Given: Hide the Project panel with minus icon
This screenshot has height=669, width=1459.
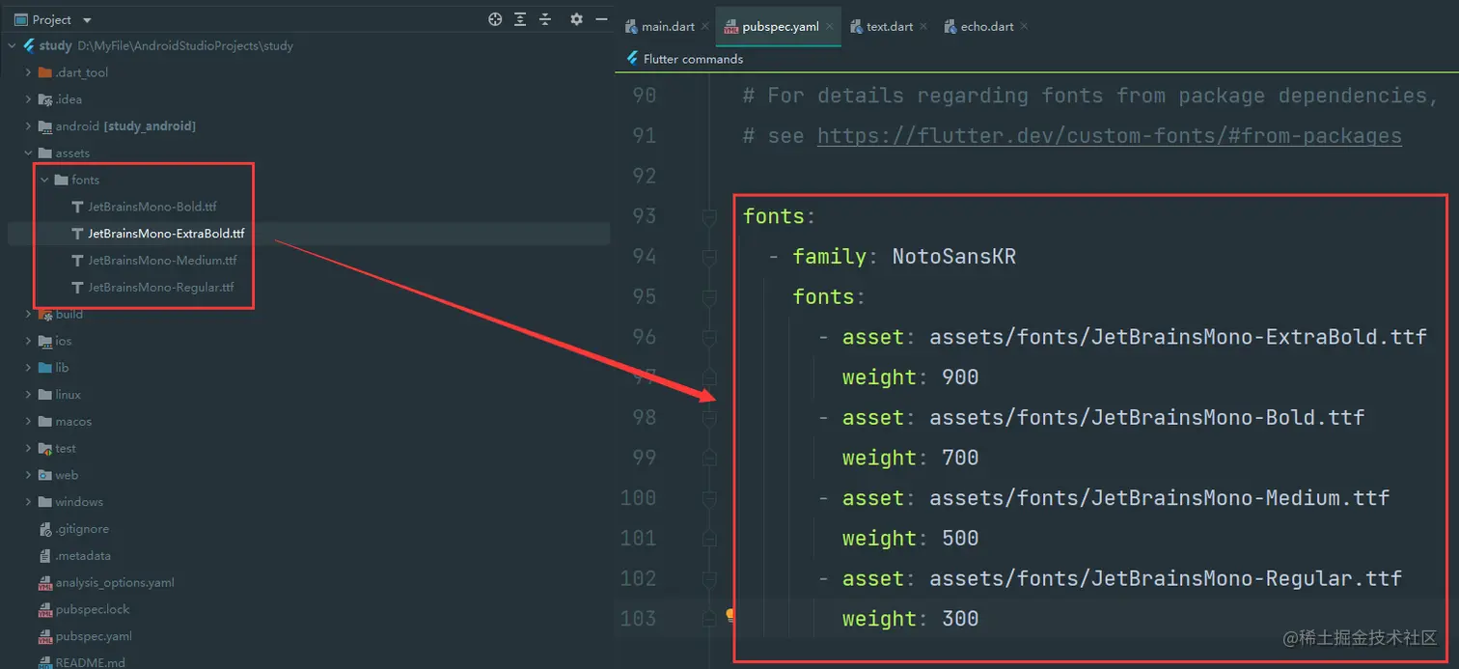Looking at the screenshot, I should pos(602,19).
